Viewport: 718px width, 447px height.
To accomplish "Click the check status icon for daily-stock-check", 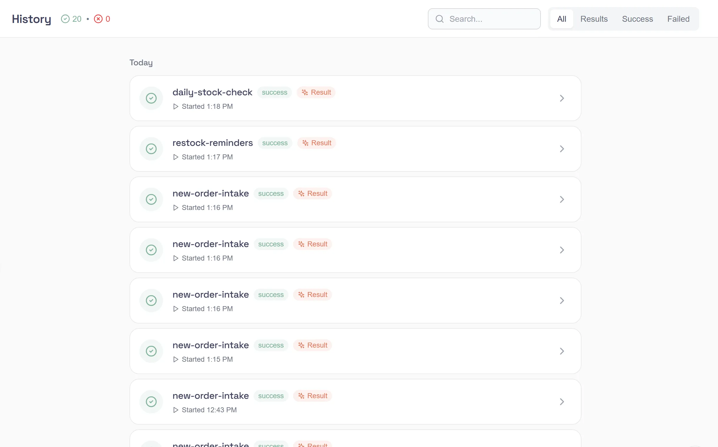I will click(151, 98).
